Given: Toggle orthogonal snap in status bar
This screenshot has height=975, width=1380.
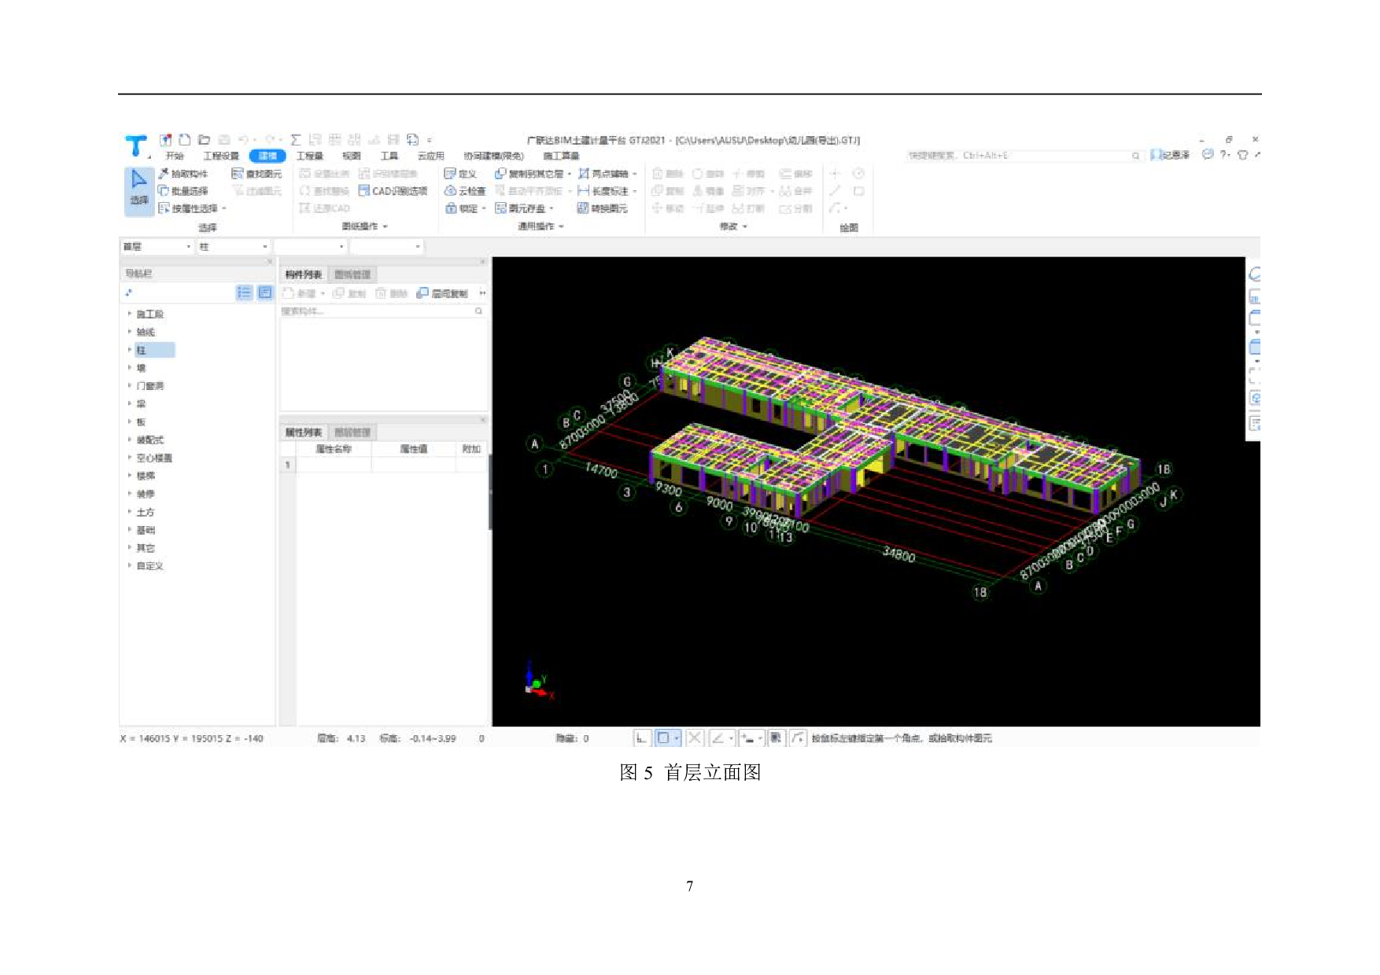Looking at the screenshot, I should tap(641, 738).
